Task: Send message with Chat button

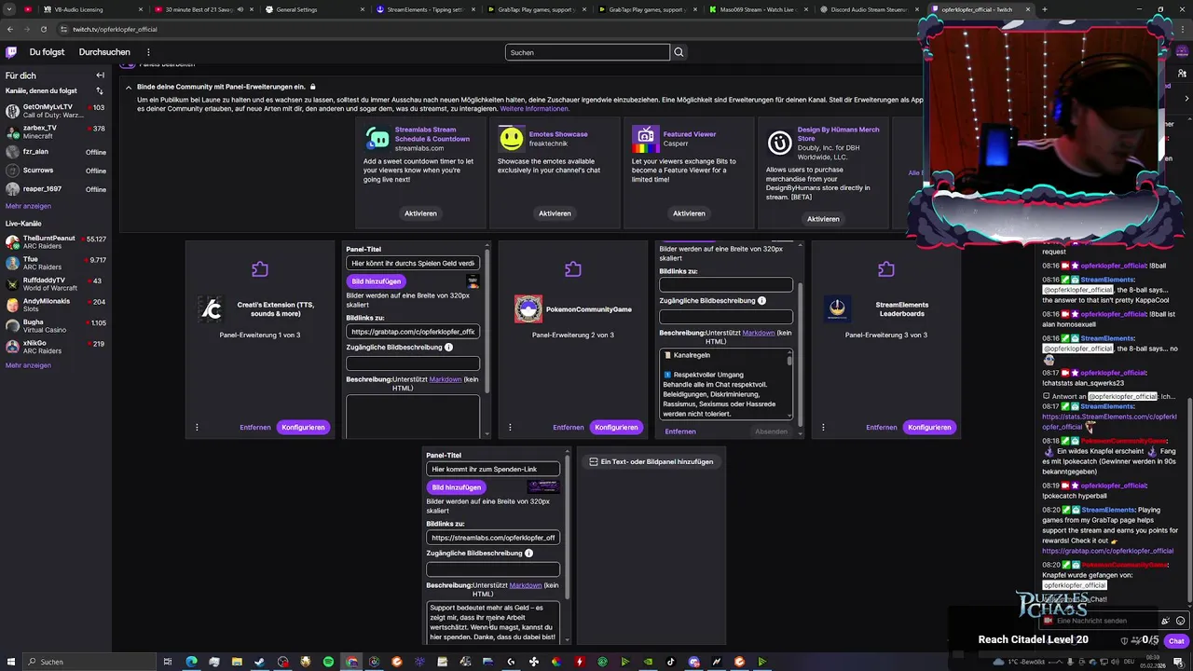Action: 1176,640
